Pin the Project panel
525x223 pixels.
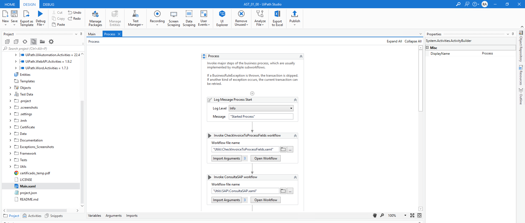pyautogui.click(x=81, y=34)
